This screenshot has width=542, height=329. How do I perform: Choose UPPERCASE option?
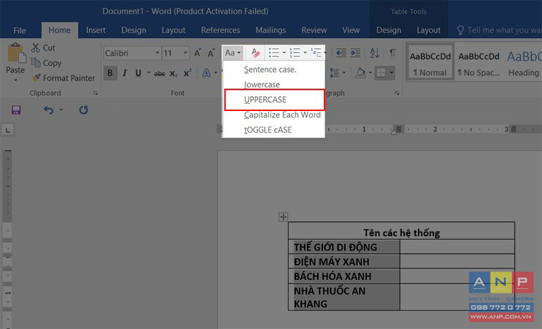coord(274,100)
